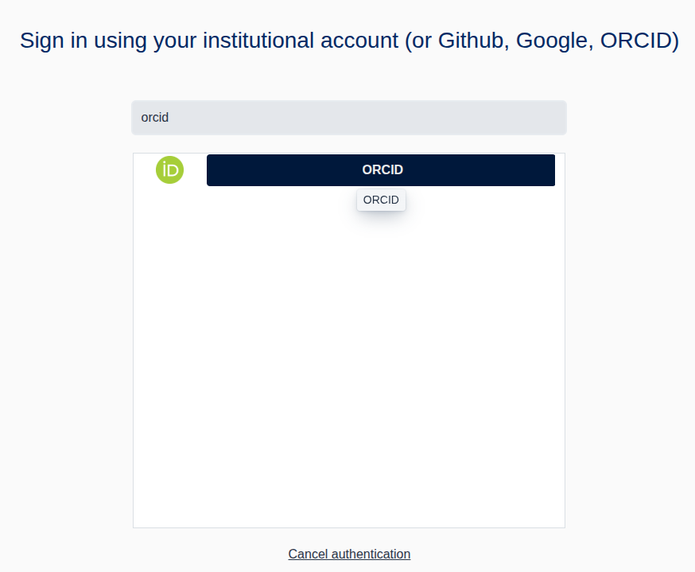Focus the provider search field containing 'orcid'

click(x=348, y=118)
